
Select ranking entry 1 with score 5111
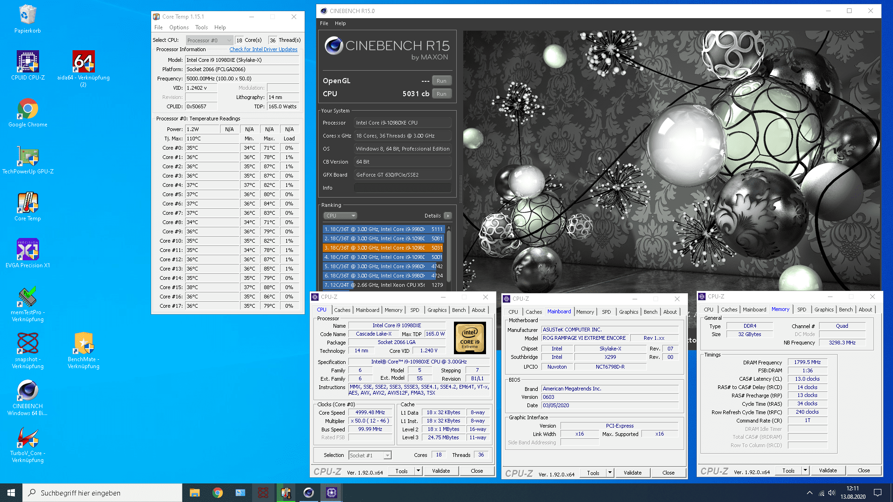384,229
